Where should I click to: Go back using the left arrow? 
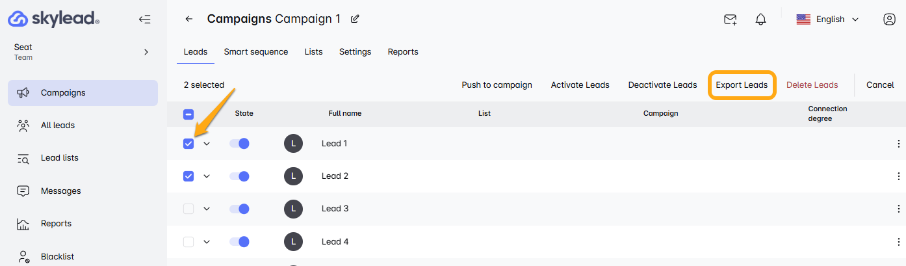189,19
